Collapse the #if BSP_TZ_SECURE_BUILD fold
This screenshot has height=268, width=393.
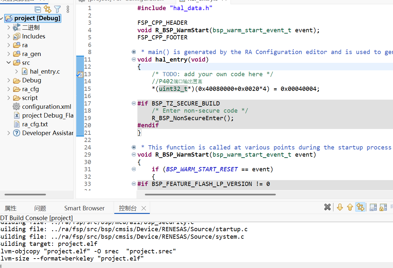click(133, 104)
